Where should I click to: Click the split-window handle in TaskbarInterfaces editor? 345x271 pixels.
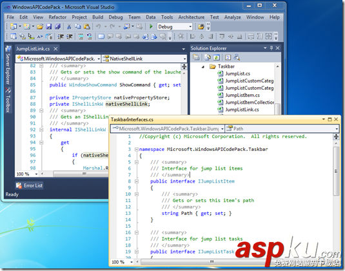click(336, 137)
